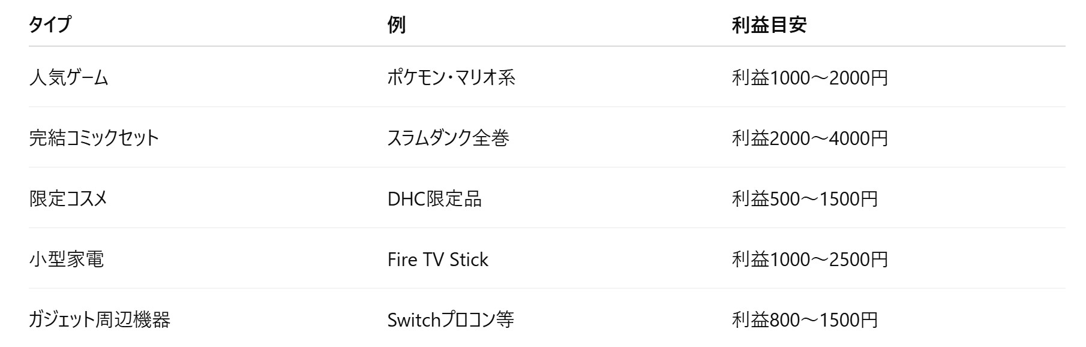Select the スラムダンク全巻 example cell
The image size is (1086, 347).
pyautogui.click(x=448, y=138)
